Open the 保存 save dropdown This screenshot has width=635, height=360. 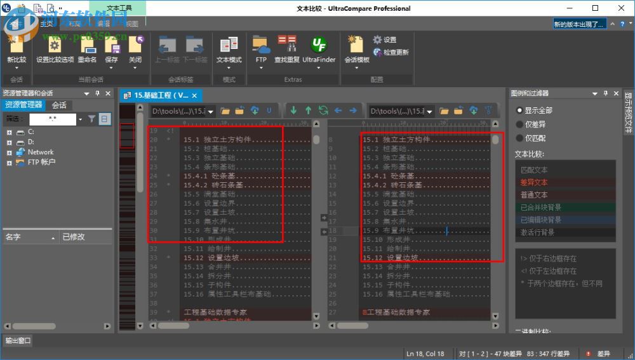coord(111,68)
